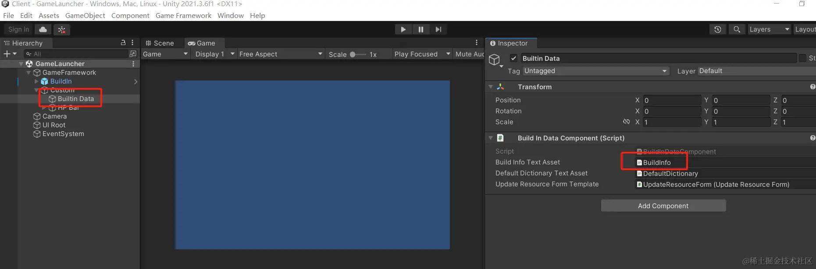Click the Rotation Y input field

741,111
